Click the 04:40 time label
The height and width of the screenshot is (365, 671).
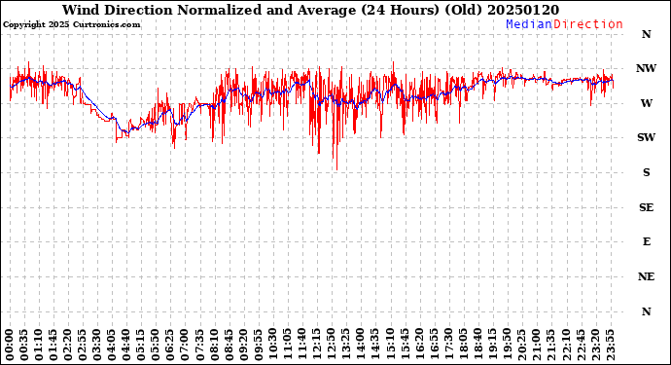(126, 345)
